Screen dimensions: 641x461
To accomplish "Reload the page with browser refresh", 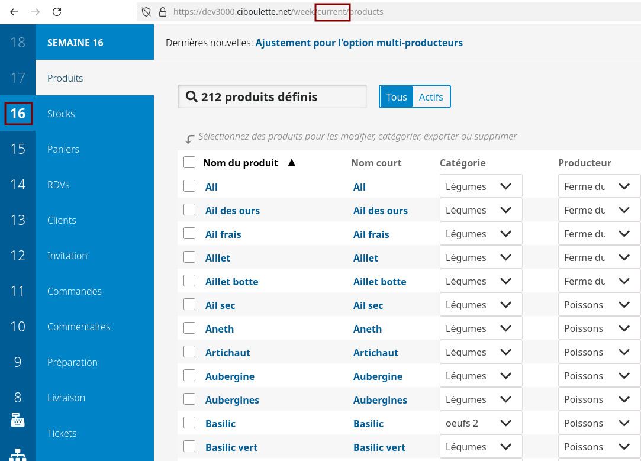I will click(x=57, y=12).
